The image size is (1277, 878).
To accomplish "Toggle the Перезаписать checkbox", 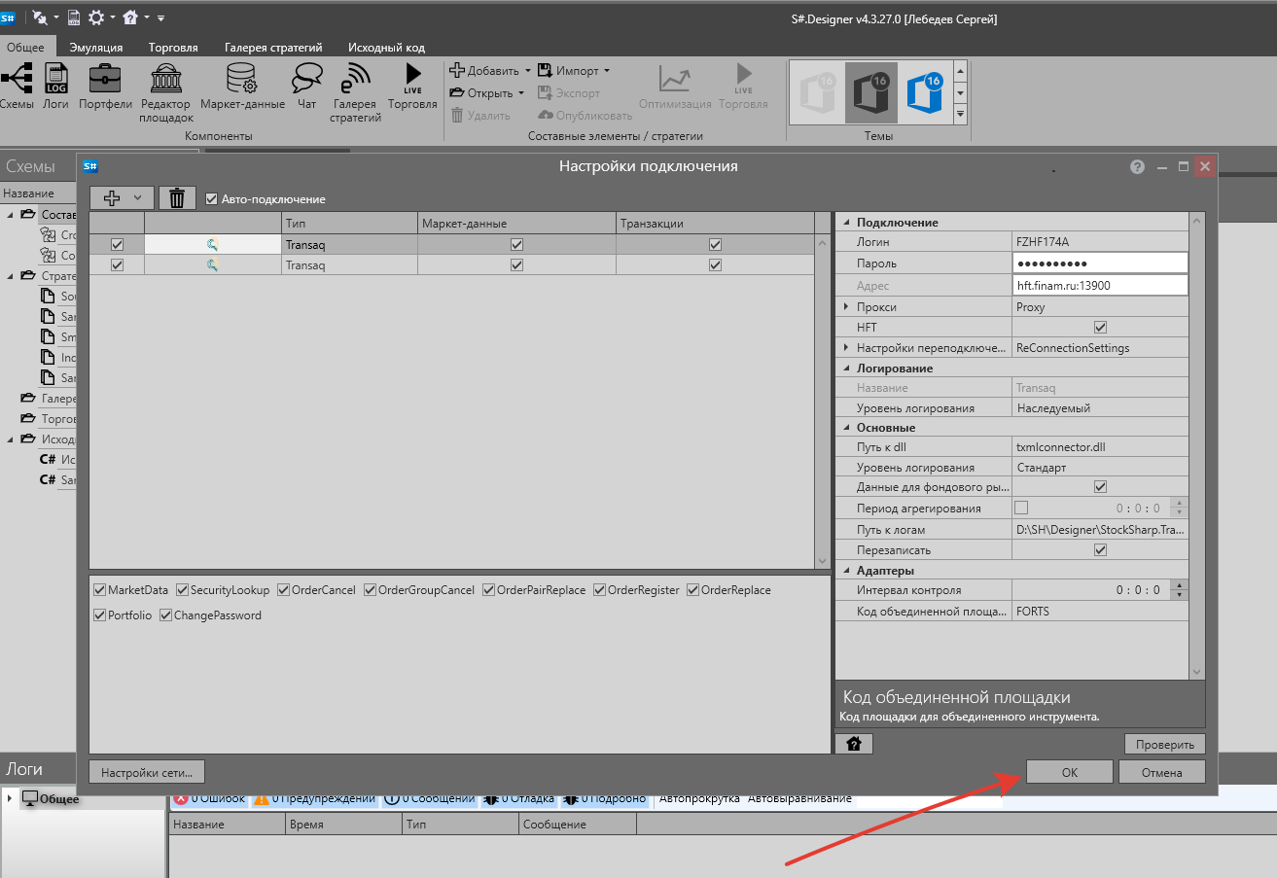I will point(1101,550).
